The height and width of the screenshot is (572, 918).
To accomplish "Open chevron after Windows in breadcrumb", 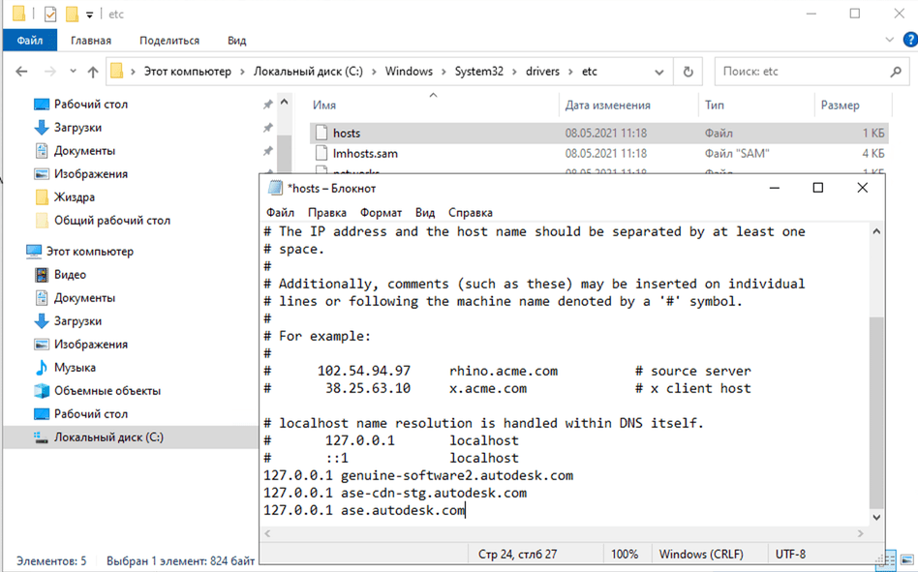I will point(444,72).
